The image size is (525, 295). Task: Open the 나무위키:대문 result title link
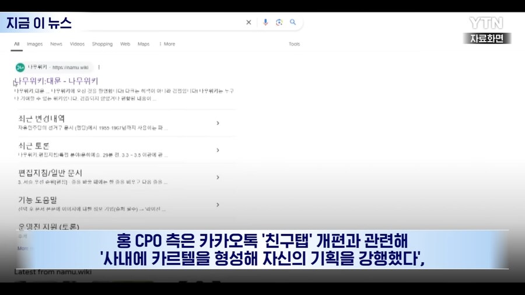58,81
